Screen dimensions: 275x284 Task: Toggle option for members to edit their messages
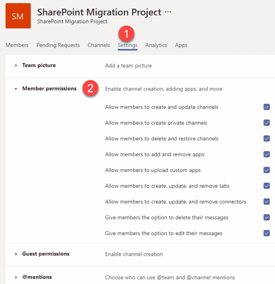tap(266, 233)
